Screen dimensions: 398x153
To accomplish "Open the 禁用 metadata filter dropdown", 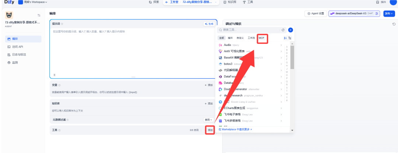I will 209,120.
